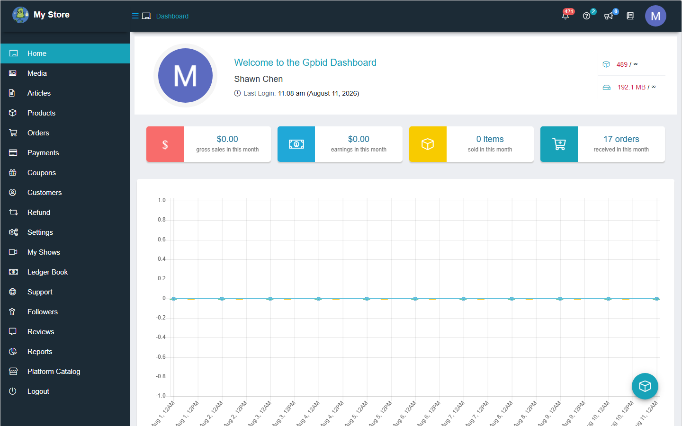Screen dimensions: 682x426
Task: Click the Logout menu item
Action: [65, 391]
